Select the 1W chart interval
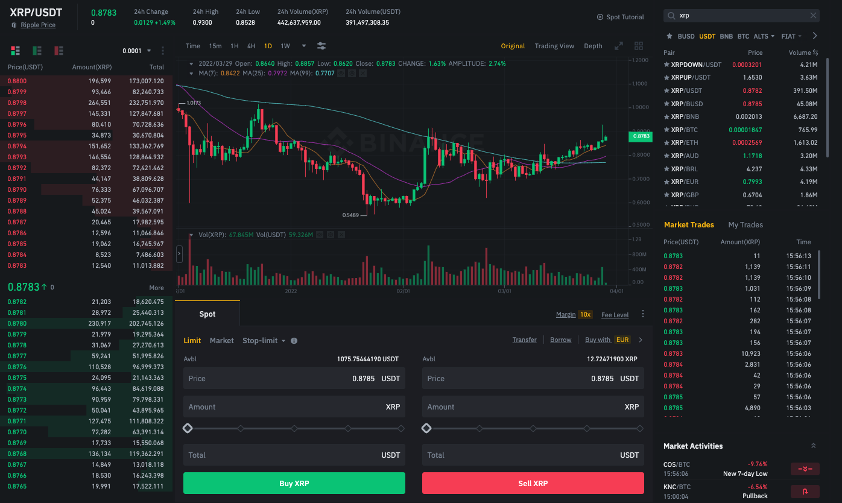This screenshot has height=503, width=842. tap(285, 46)
